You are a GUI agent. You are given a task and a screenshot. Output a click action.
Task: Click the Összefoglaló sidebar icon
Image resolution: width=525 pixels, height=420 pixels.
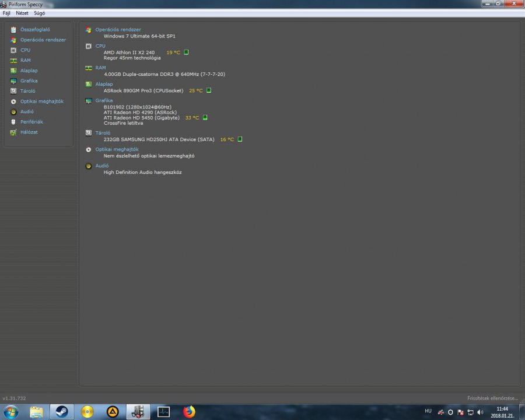pyautogui.click(x=13, y=30)
